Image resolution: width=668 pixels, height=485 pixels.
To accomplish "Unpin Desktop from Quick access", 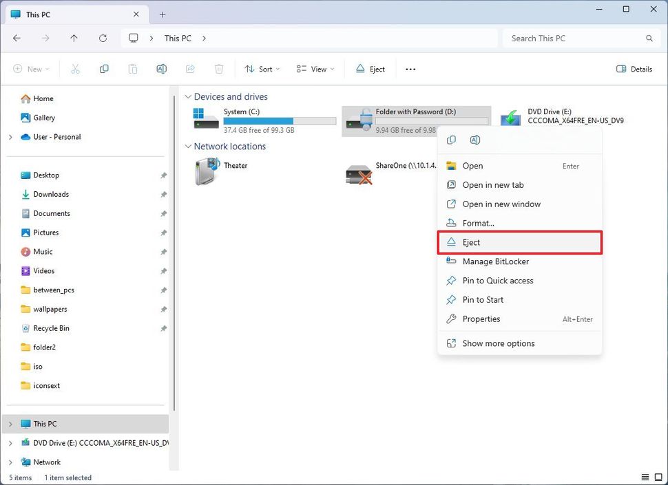I will tap(163, 175).
